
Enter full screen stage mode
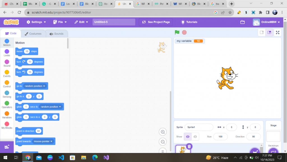pos(277,32)
